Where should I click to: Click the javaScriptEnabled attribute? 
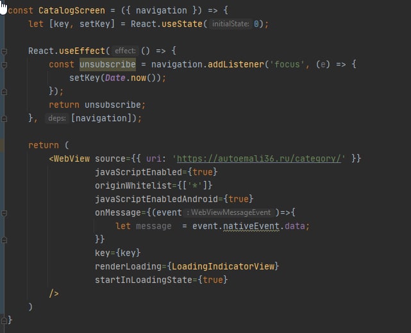point(138,172)
